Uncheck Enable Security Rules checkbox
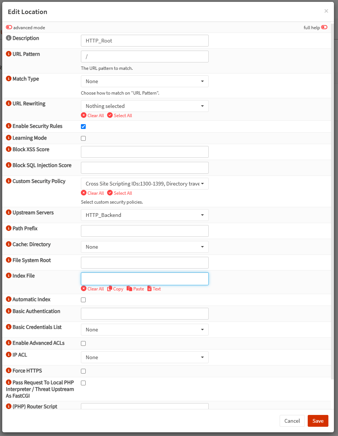This screenshot has height=436, width=338. (x=83, y=126)
